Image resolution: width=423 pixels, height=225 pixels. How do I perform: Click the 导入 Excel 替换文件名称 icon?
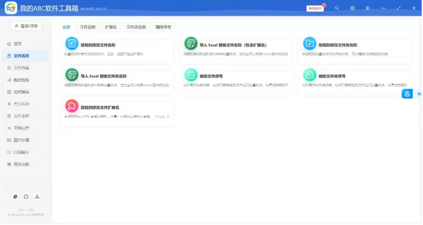pyautogui.click(x=190, y=43)
